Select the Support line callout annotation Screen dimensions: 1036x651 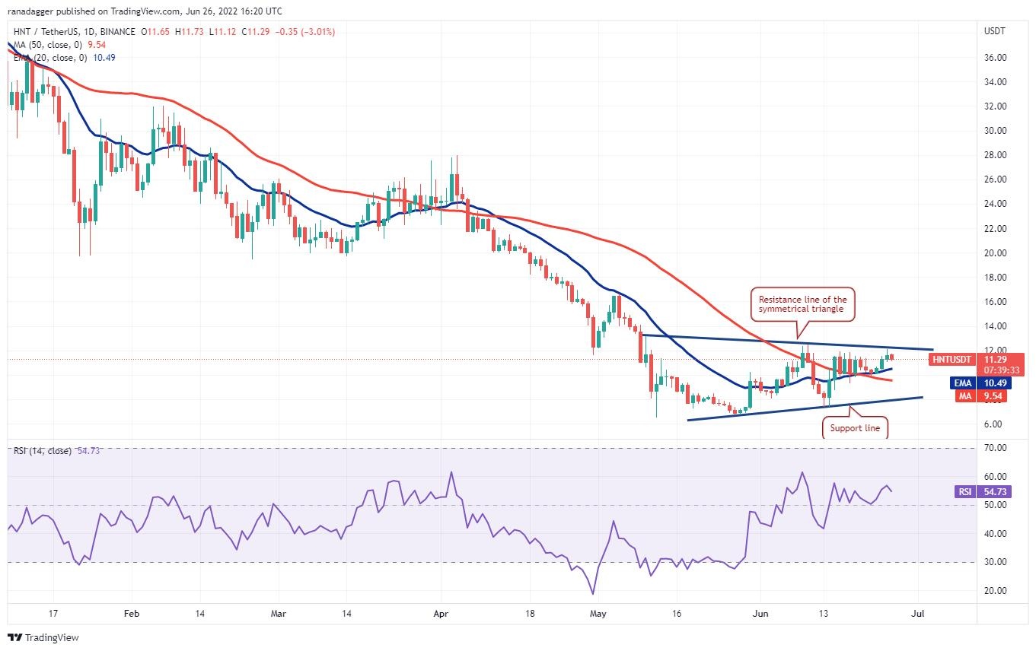pyautogui.click(x=856, y=428)
